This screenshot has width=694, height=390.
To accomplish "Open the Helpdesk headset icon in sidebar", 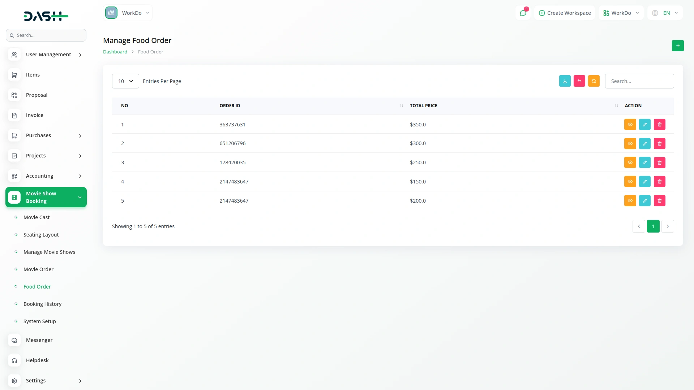I will coord(14,360).
